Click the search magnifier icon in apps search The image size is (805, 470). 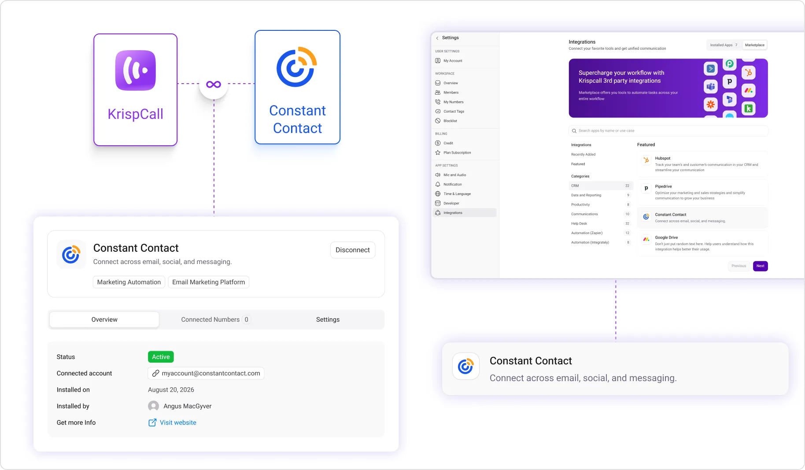(x=574, y=131)
